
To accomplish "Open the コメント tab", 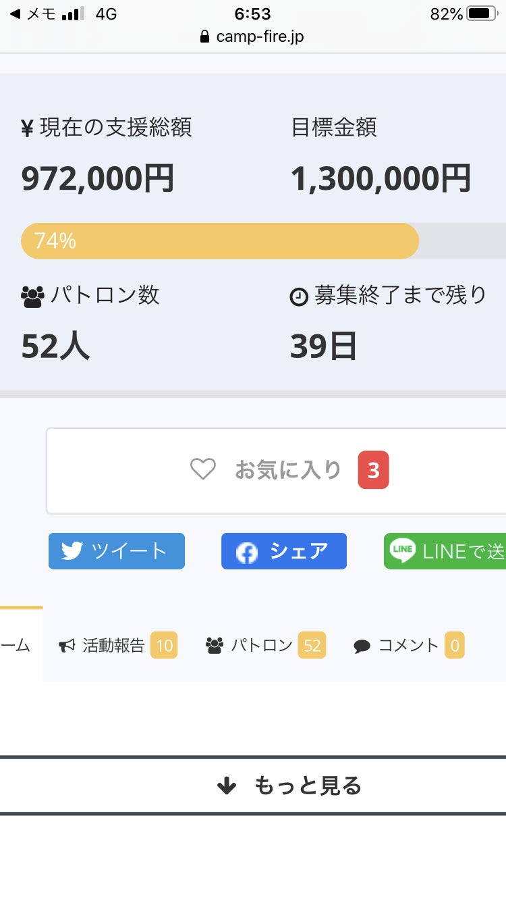I will [408, 646].
